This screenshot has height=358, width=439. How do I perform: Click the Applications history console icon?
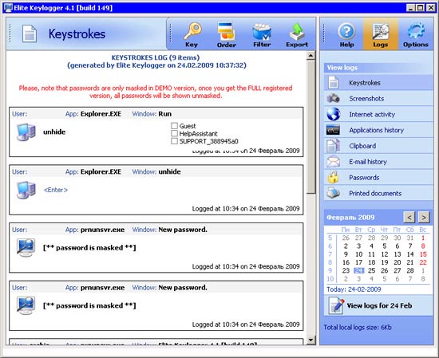[333, 130]
